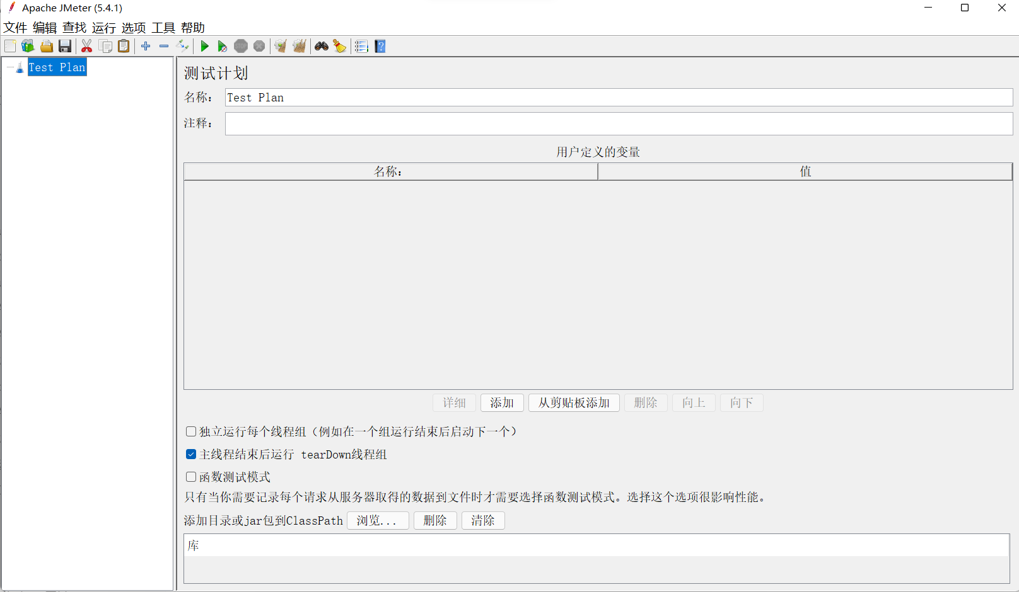Collapse all tree nodes with minus icon
This screenshot has width=1019, height=592.
(164, 46)
